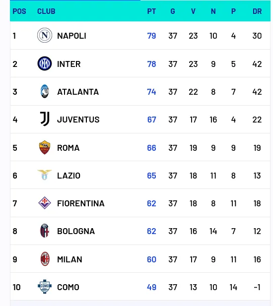
Task: Open the Atalanta logo
Action: (45, 91)
